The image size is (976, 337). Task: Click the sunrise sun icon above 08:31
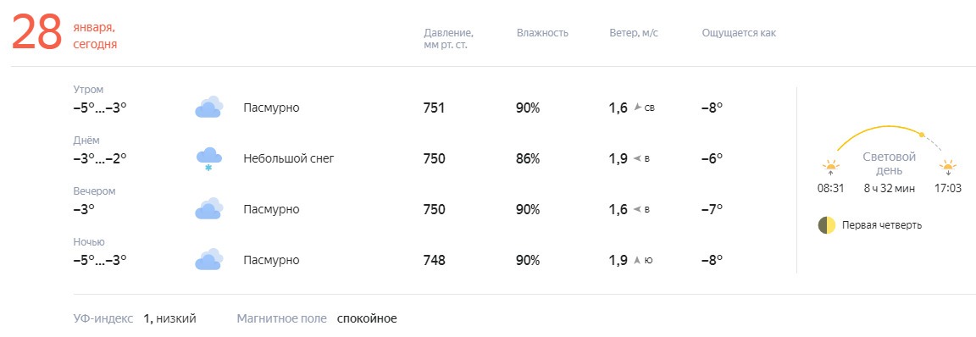pos(830,168)
